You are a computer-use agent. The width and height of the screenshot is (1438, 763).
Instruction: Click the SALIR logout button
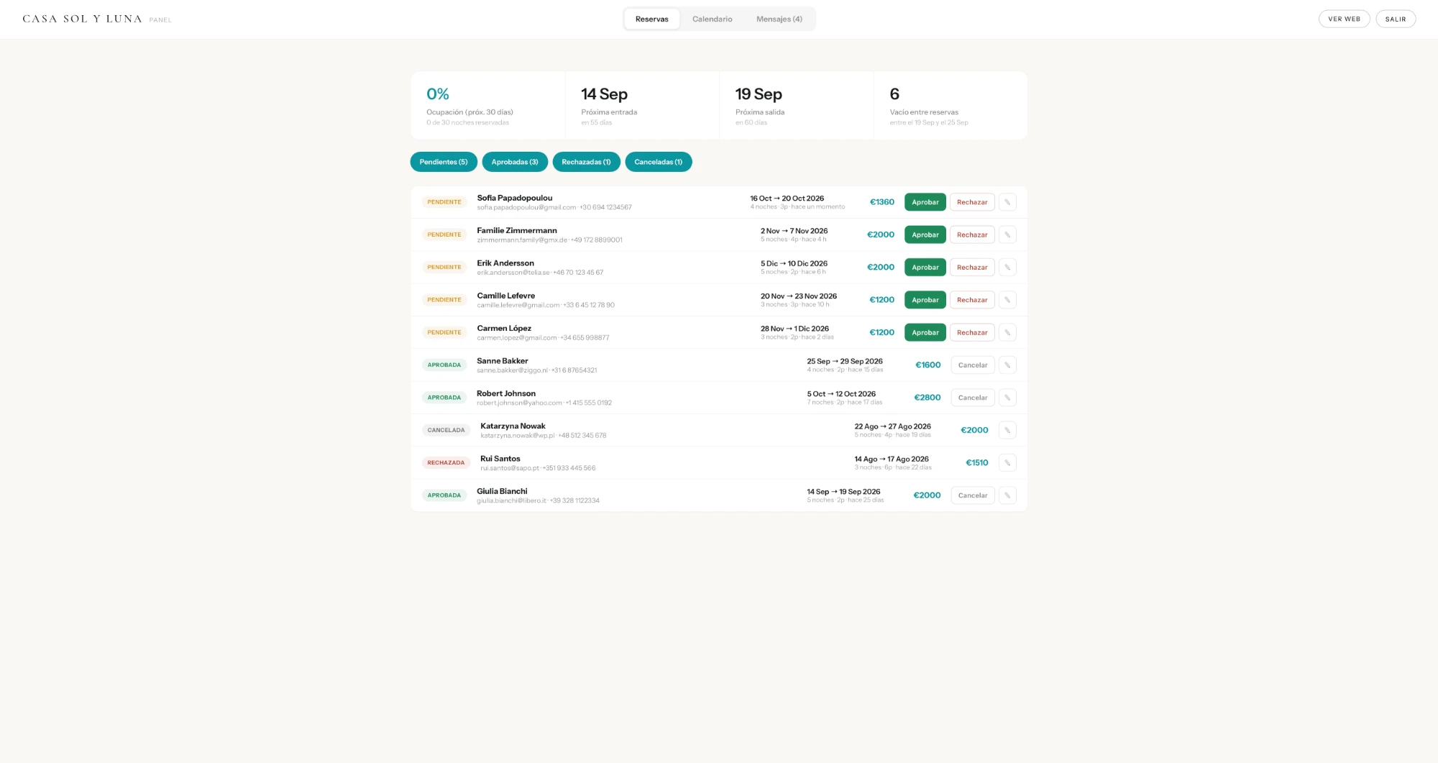point(1396,19)
